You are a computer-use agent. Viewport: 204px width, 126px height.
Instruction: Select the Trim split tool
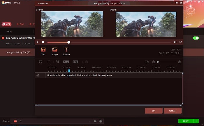pyautogui.click(x=58, y=62)
